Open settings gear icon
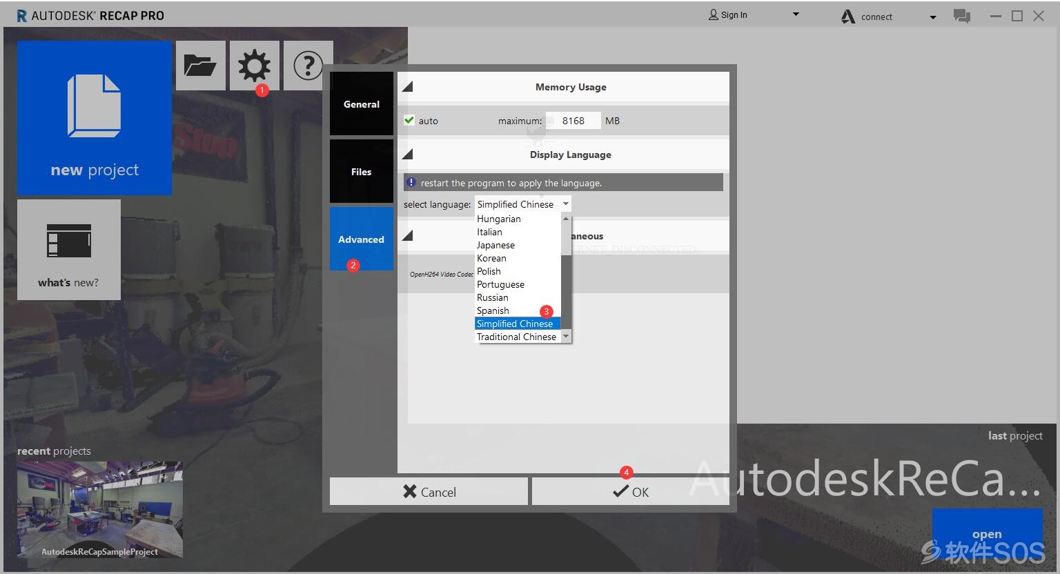This screenshot has width=1060, height=574. pos(255,66)
